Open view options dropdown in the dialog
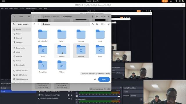186x104 pixels. (x=105, y=24)
